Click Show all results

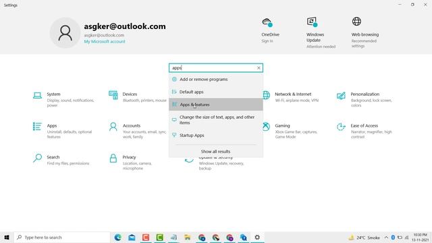point(216,151)
